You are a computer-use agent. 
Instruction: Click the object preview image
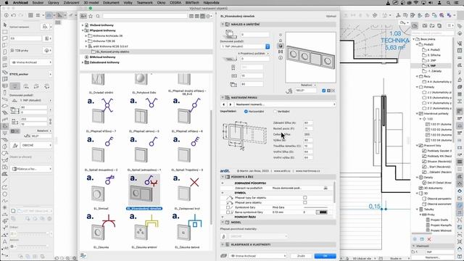click(311, 57)
